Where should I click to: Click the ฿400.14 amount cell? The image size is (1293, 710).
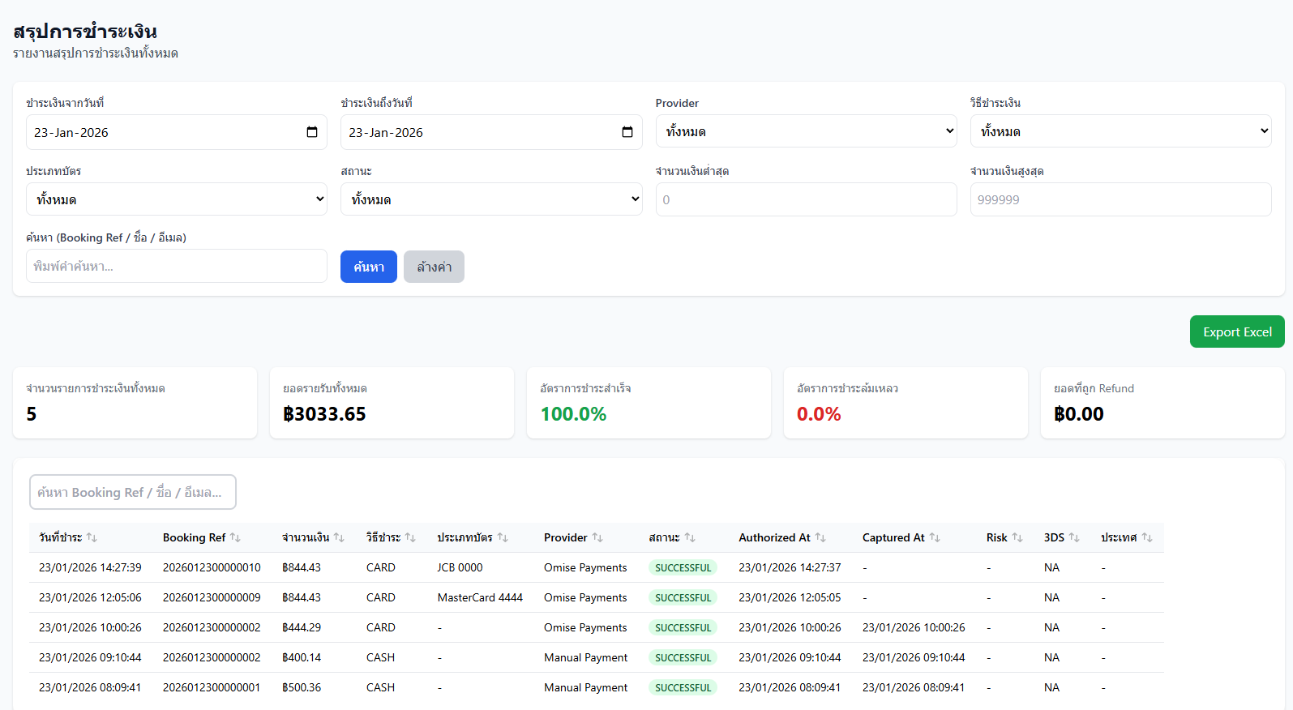[302, 657]
